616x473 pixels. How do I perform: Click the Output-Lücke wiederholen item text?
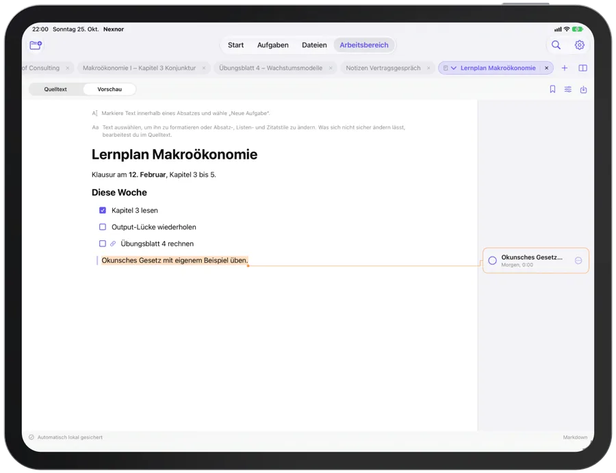click(153, 227)
